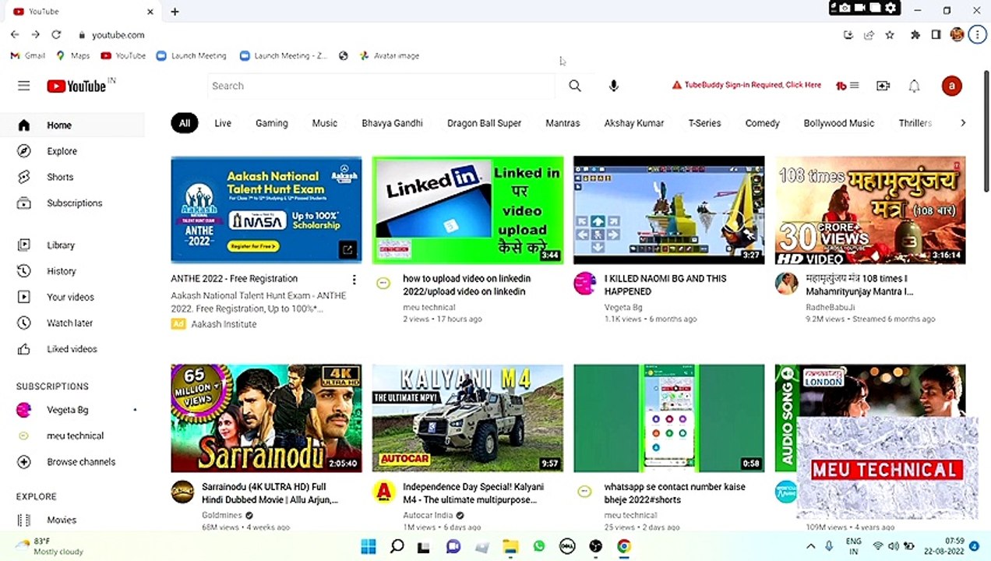This screenshot has height=561, width=991.
Task: Open Mahamrityunjay Mantra thumbnail
Action: pyautogui.click(x=870, y=210)
